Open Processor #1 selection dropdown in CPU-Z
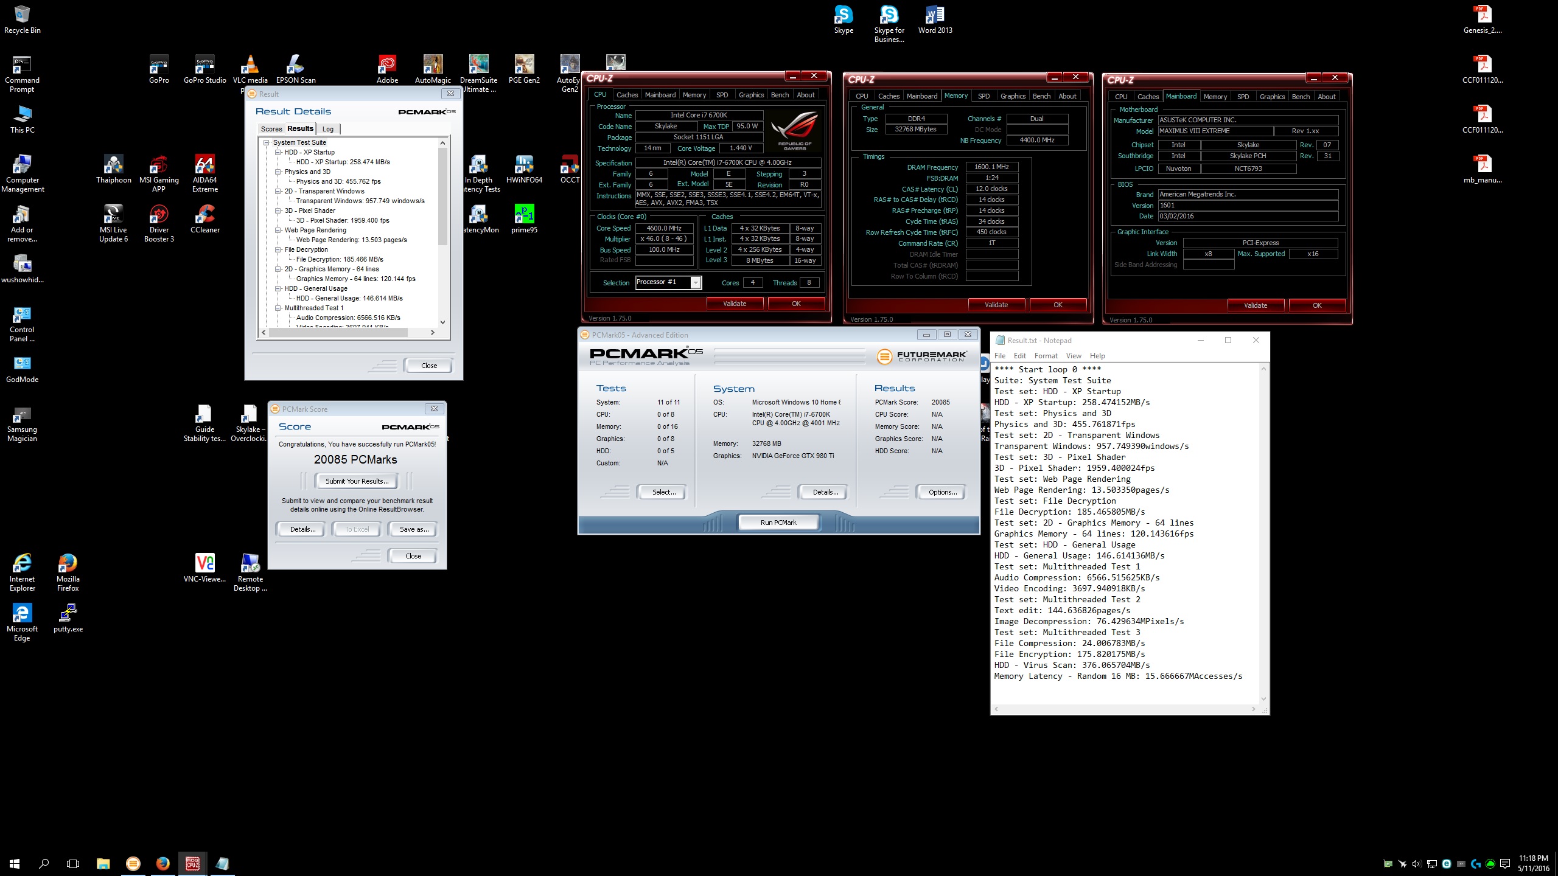 [696, 282]
